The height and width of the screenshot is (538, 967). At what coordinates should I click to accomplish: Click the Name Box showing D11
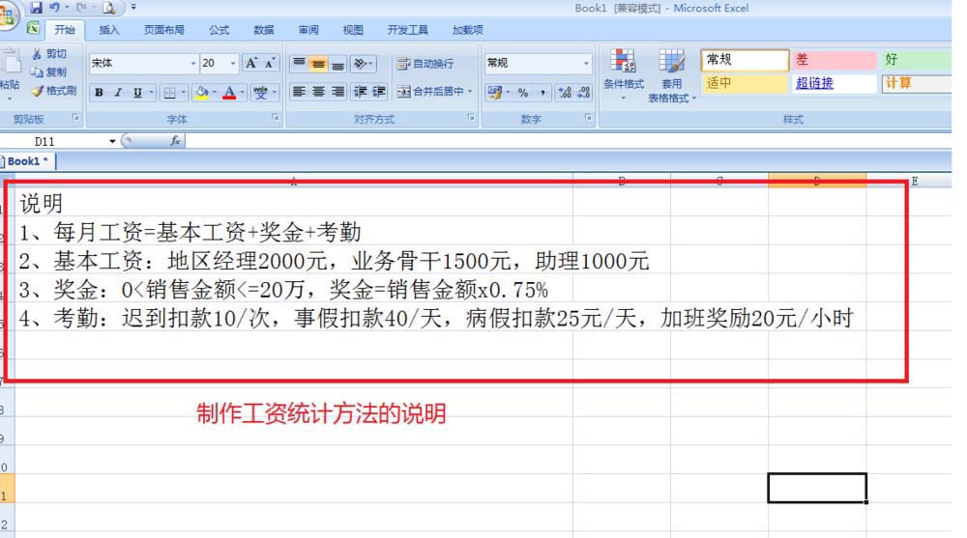(x=58, y=141)
